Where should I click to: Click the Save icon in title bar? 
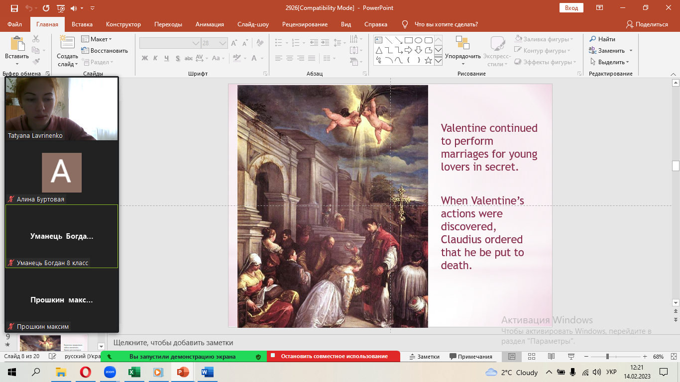pos(14,8)
